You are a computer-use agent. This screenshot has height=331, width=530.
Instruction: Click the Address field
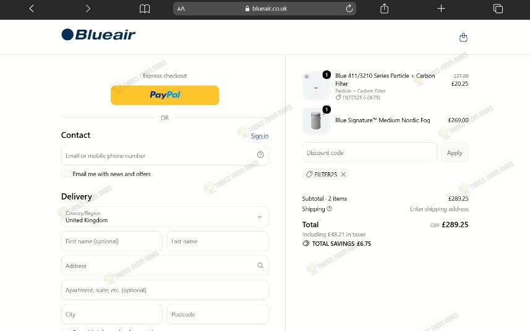(165, 266)
